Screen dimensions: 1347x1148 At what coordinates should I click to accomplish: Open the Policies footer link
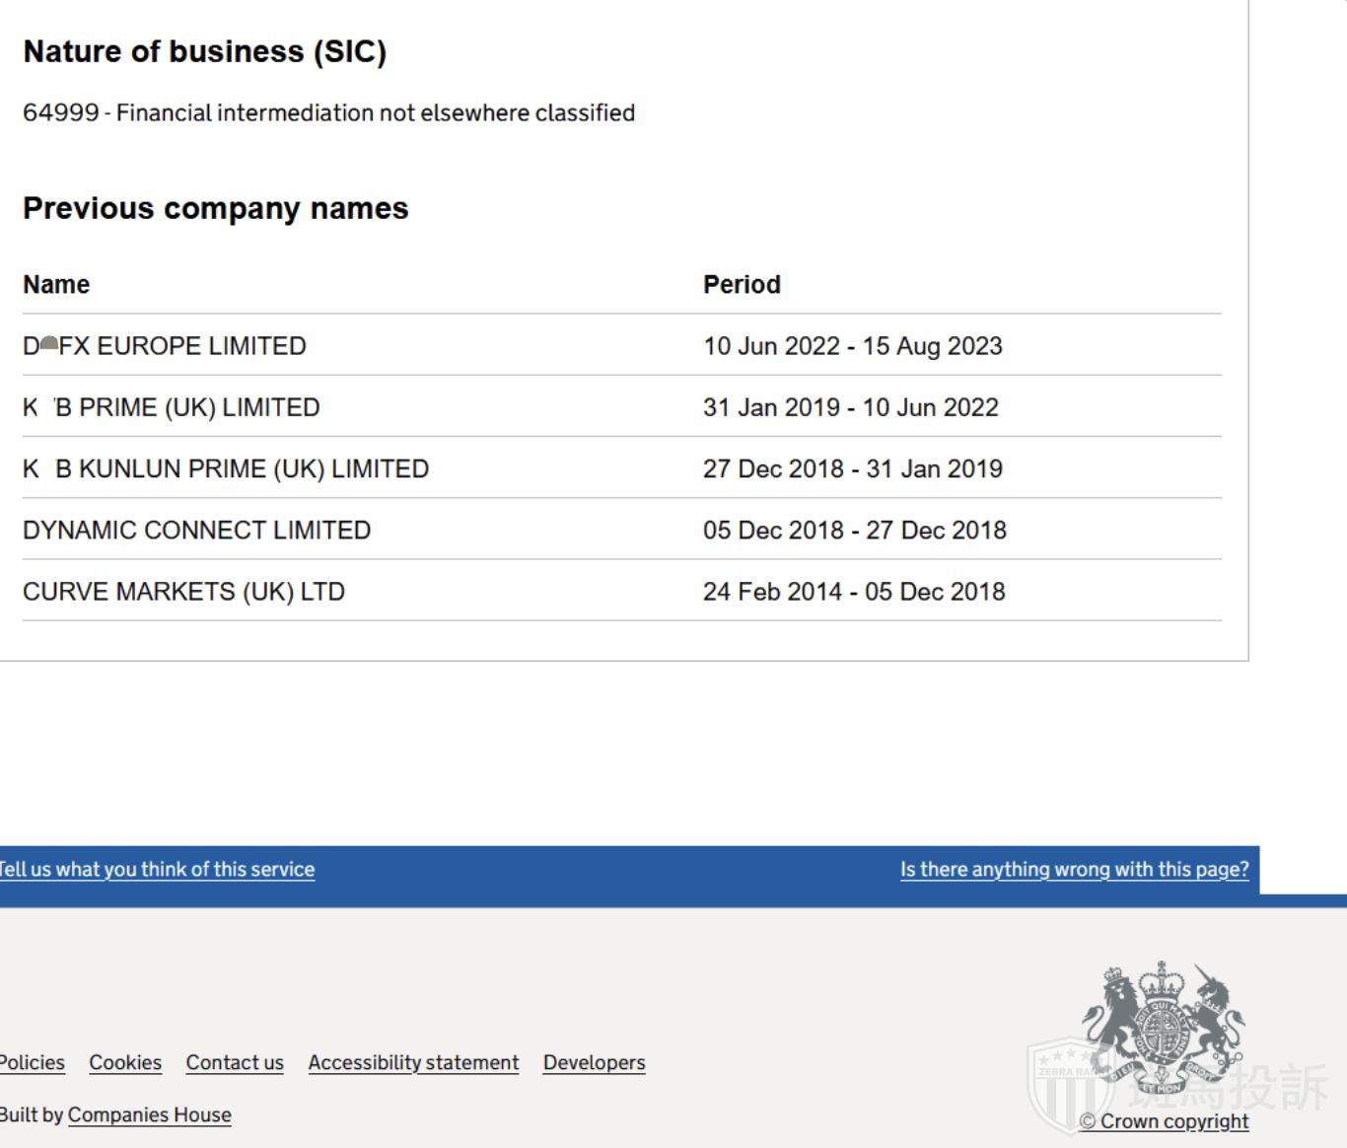click(32, 1062)
